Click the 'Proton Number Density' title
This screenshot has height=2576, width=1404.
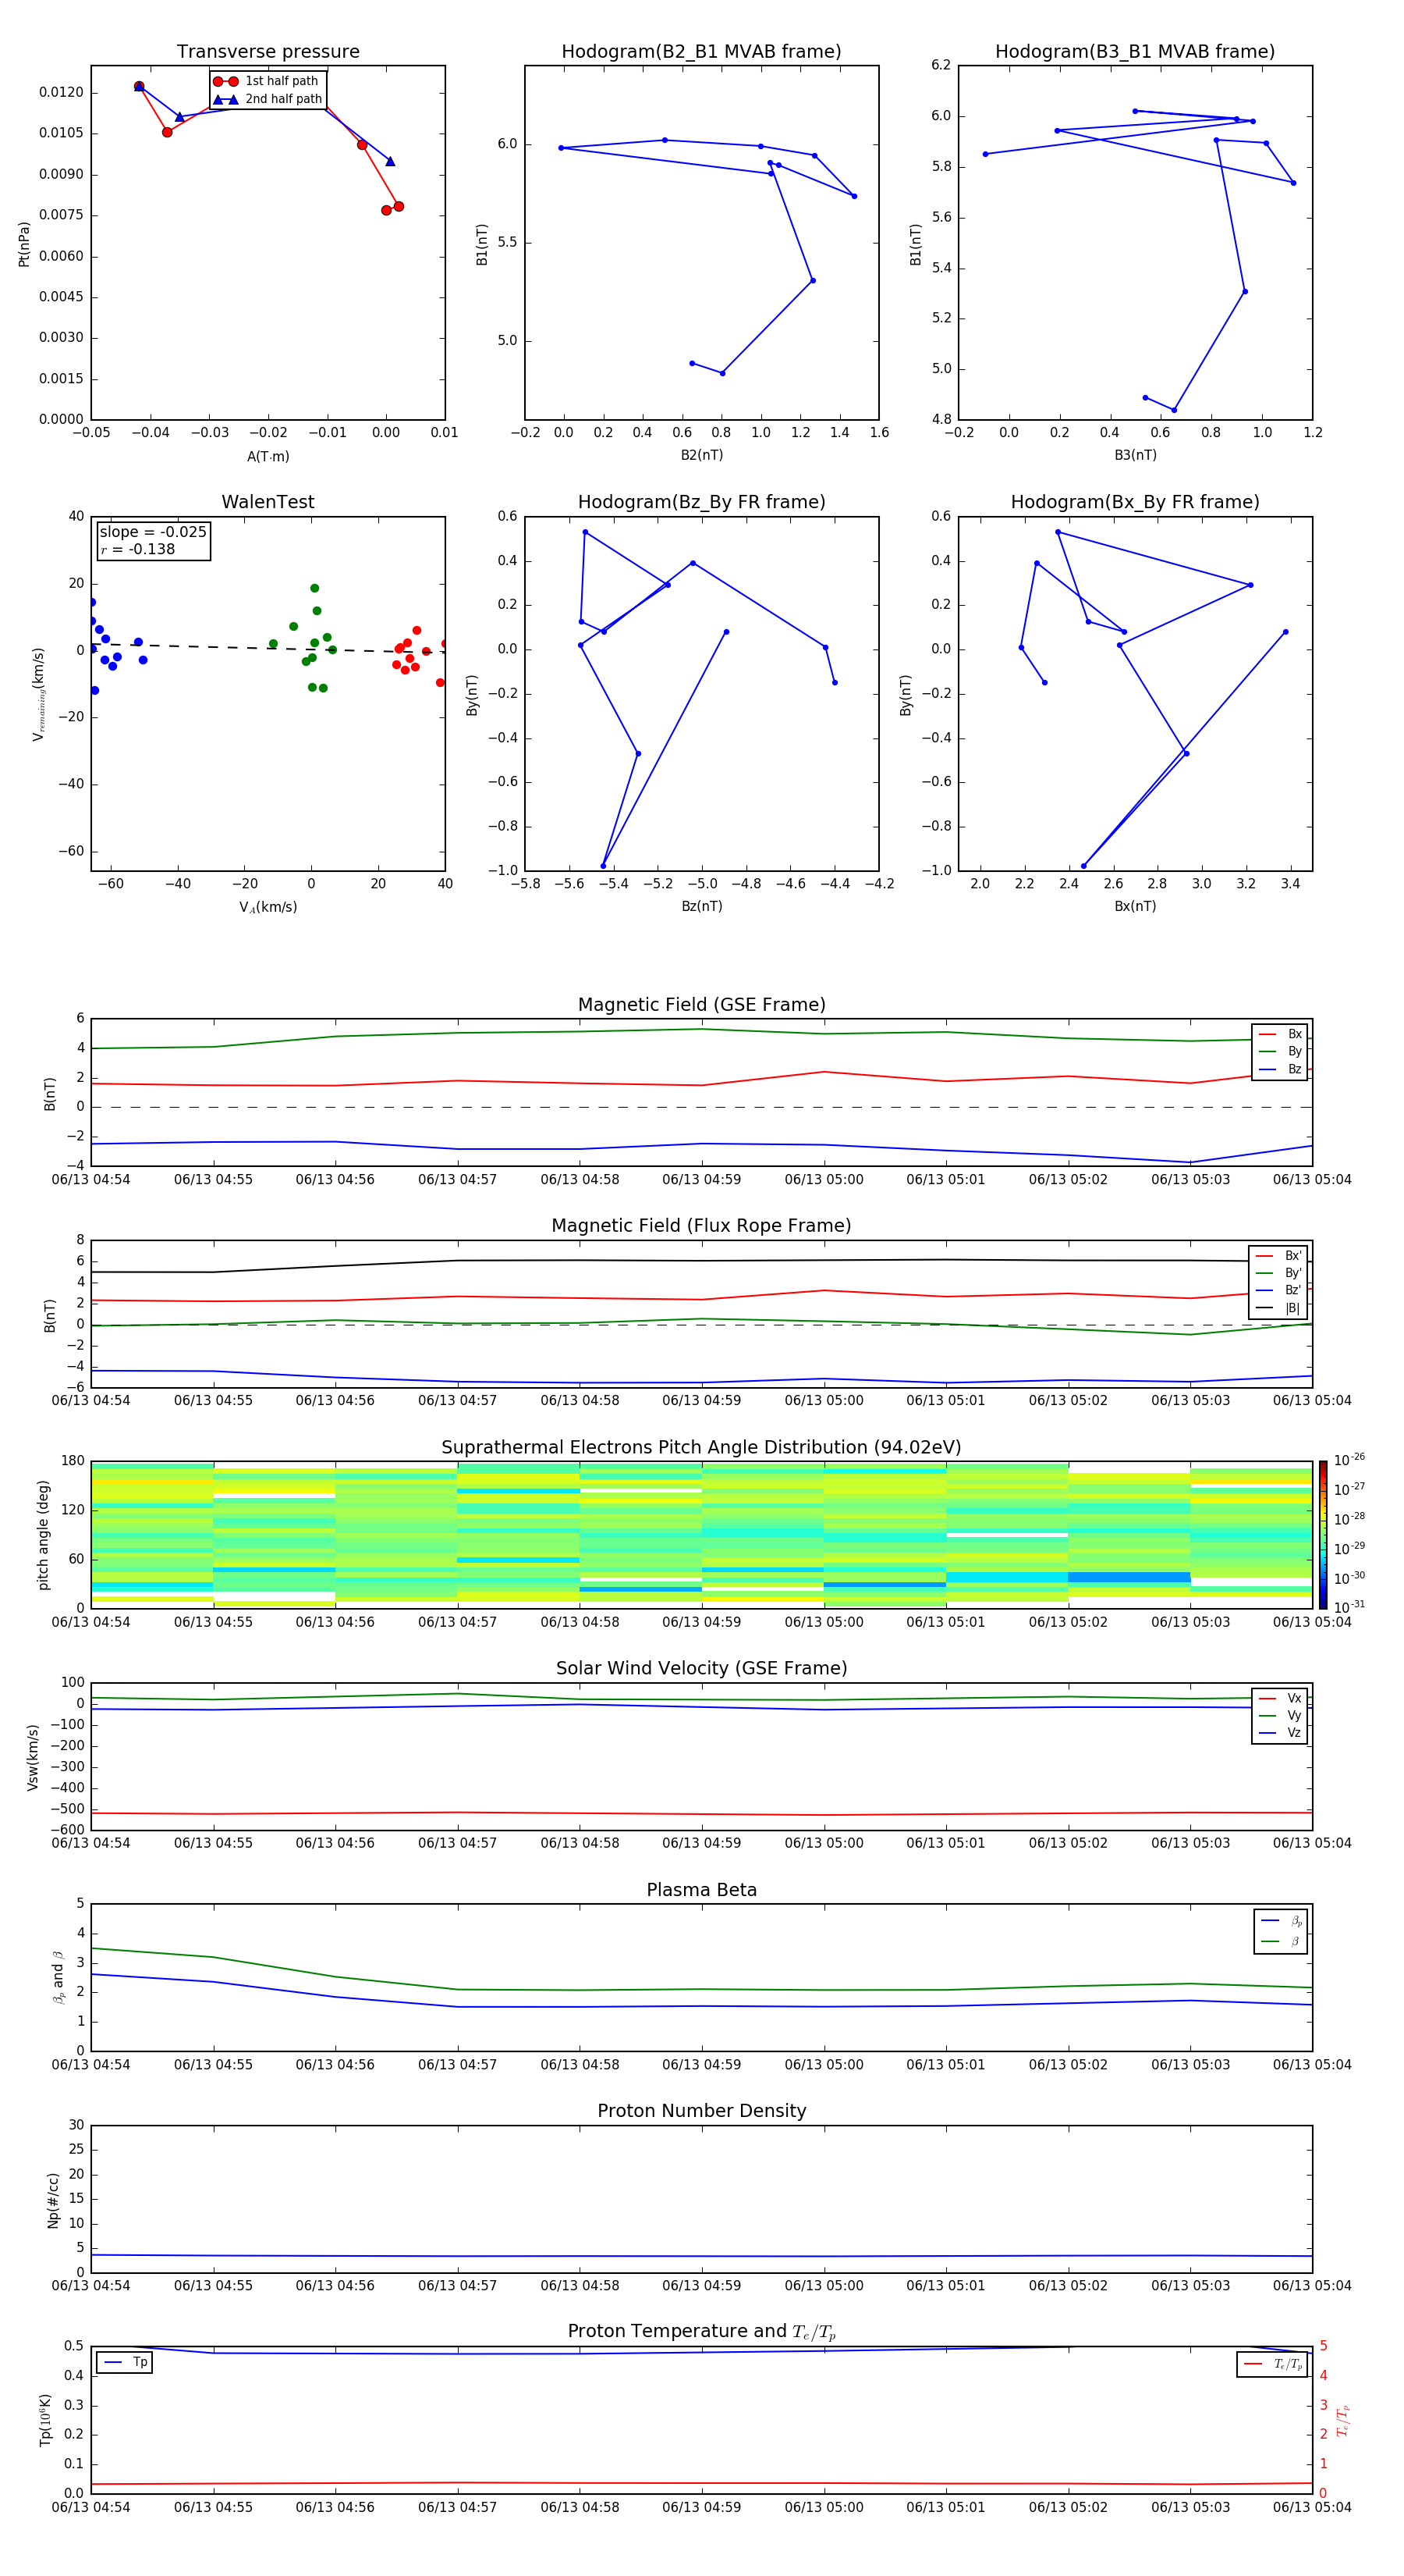tap(701, 2111)
